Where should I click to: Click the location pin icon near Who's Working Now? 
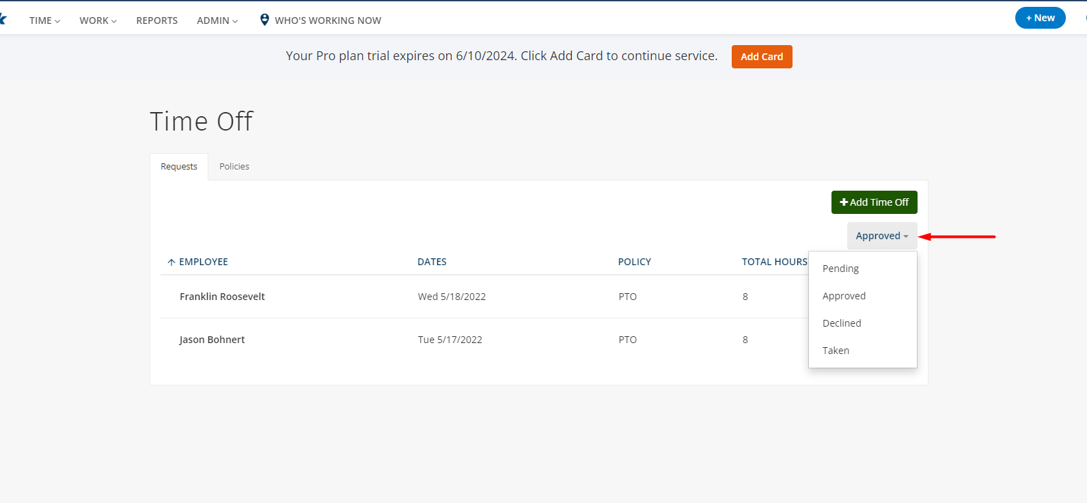pos(264,20)
